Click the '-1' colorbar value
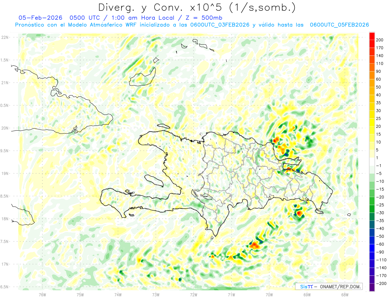The width and height of the screenshot is (387, 299). pyautogui.click(x=379, y=166)
